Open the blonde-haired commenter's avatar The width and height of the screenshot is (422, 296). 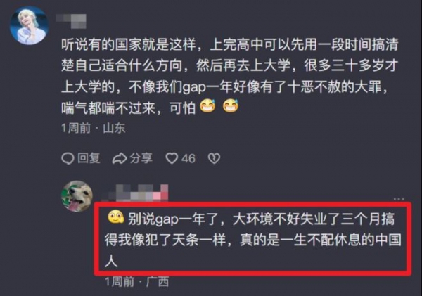pos(30,25)
